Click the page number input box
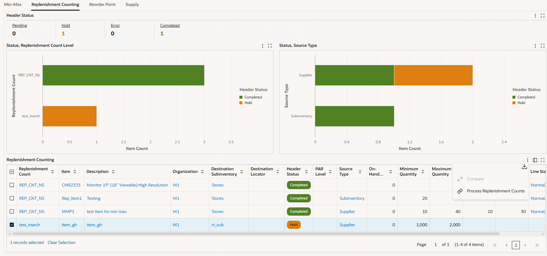547x256 pixels. (x=436, y=245)
